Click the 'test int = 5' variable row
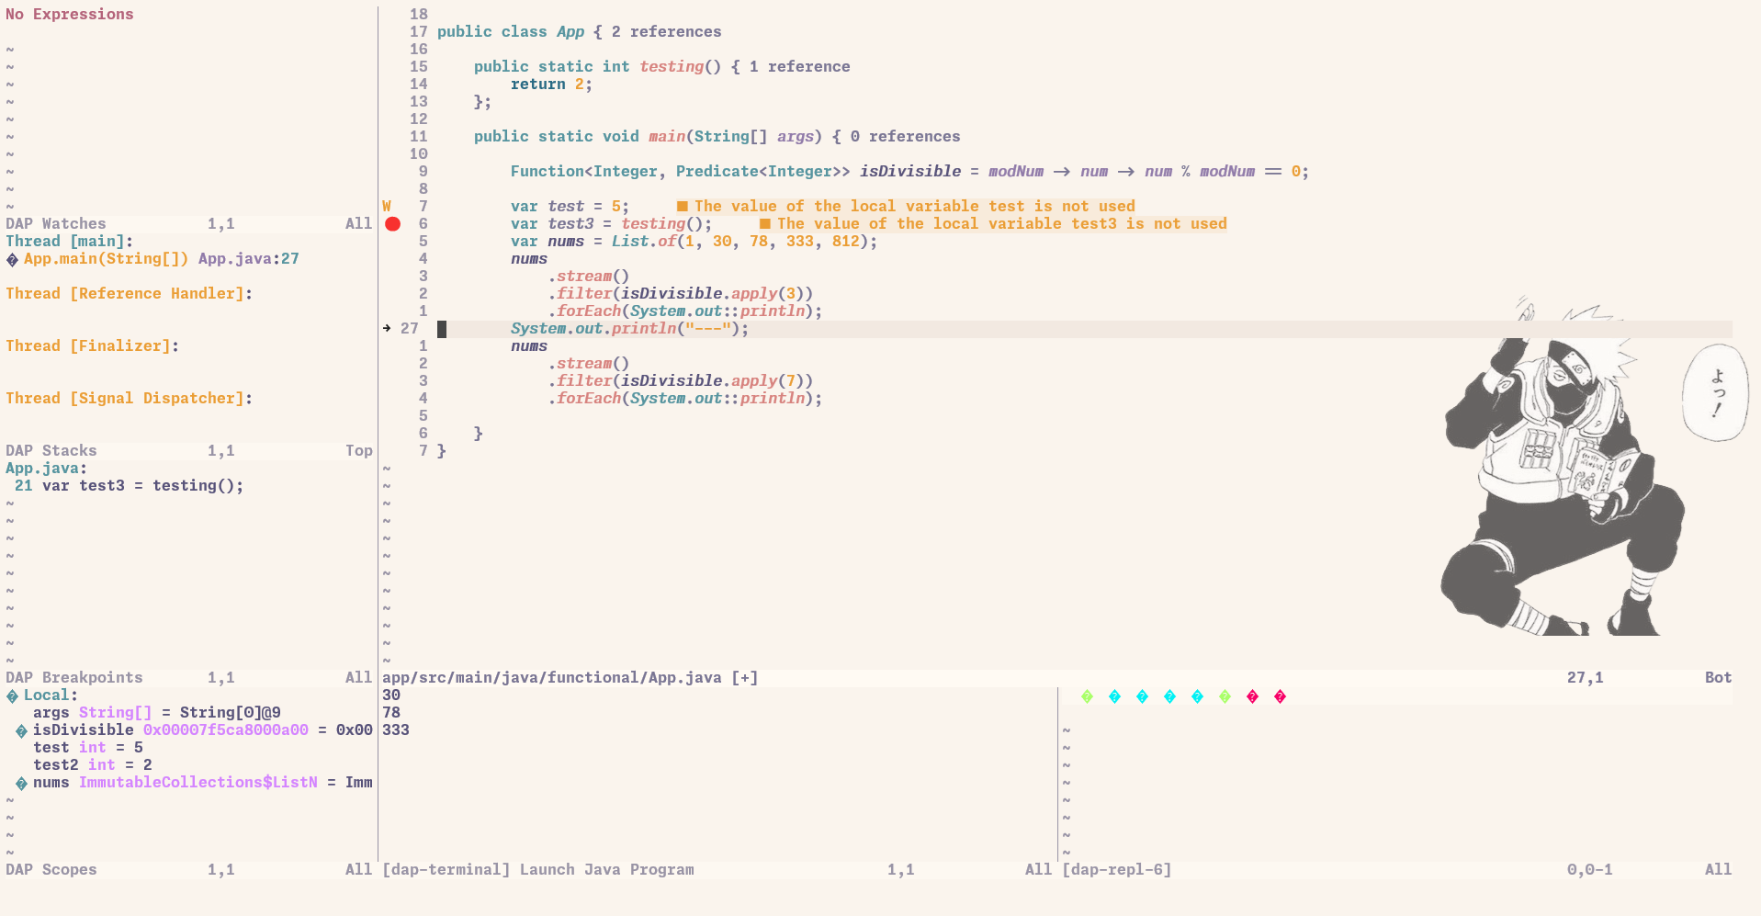 [x=88, y=747]
